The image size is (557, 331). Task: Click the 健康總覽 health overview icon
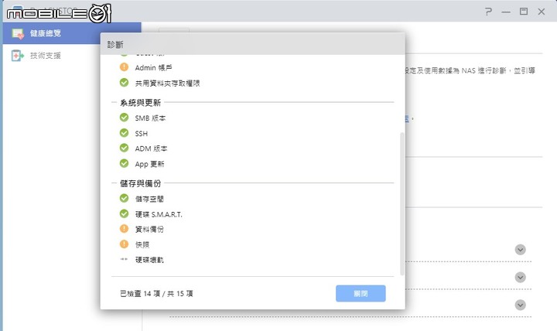click(x=17, y=34)
